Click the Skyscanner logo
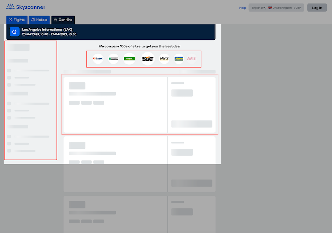This screenshot has width=332, height=233. click(26, 7)
